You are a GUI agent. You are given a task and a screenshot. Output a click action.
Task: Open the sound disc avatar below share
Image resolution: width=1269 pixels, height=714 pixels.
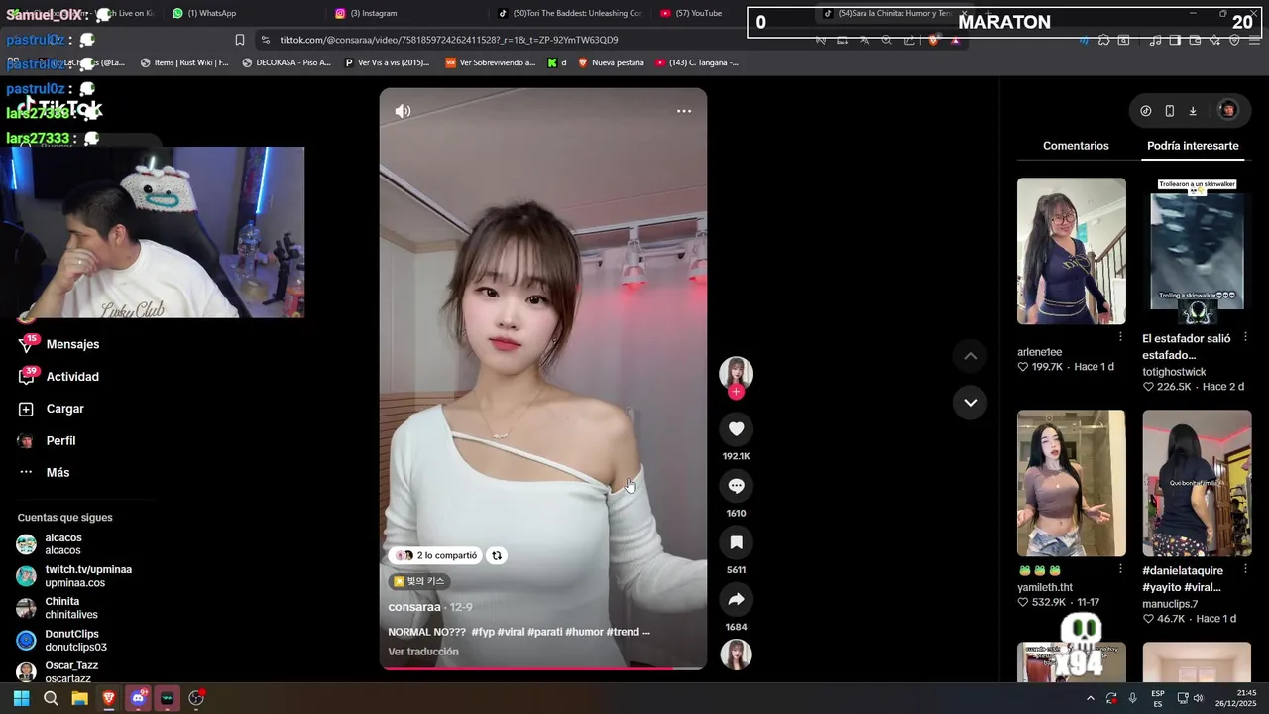click(x=736, y=654)
